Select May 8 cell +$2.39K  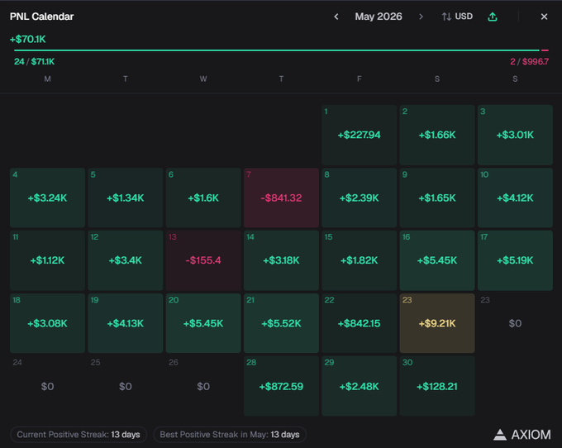pyautogui.click(x=360, y=198)
